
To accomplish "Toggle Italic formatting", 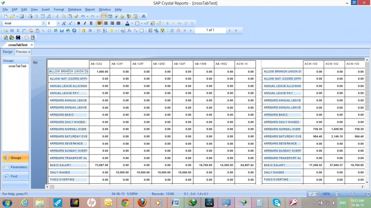I will coord(85,24).
